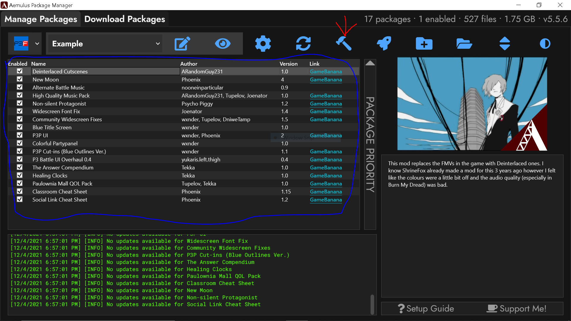Toggle the Social Link Cheat Sheet checkbox
Screen dimensions: 571x321
pyautogui.click(x=20, y=199)
